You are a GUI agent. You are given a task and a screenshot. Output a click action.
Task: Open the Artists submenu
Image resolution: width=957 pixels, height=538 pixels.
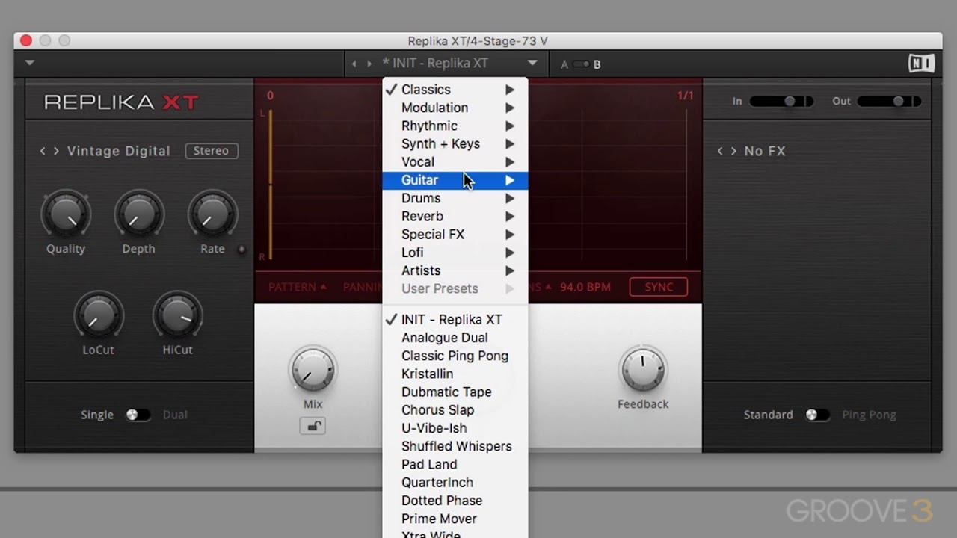coord(455,270)
